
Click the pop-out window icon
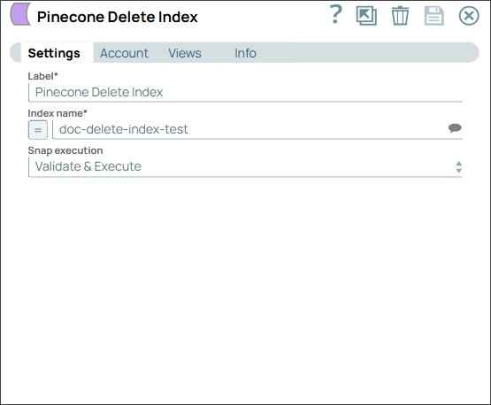(x=366, y=16)
